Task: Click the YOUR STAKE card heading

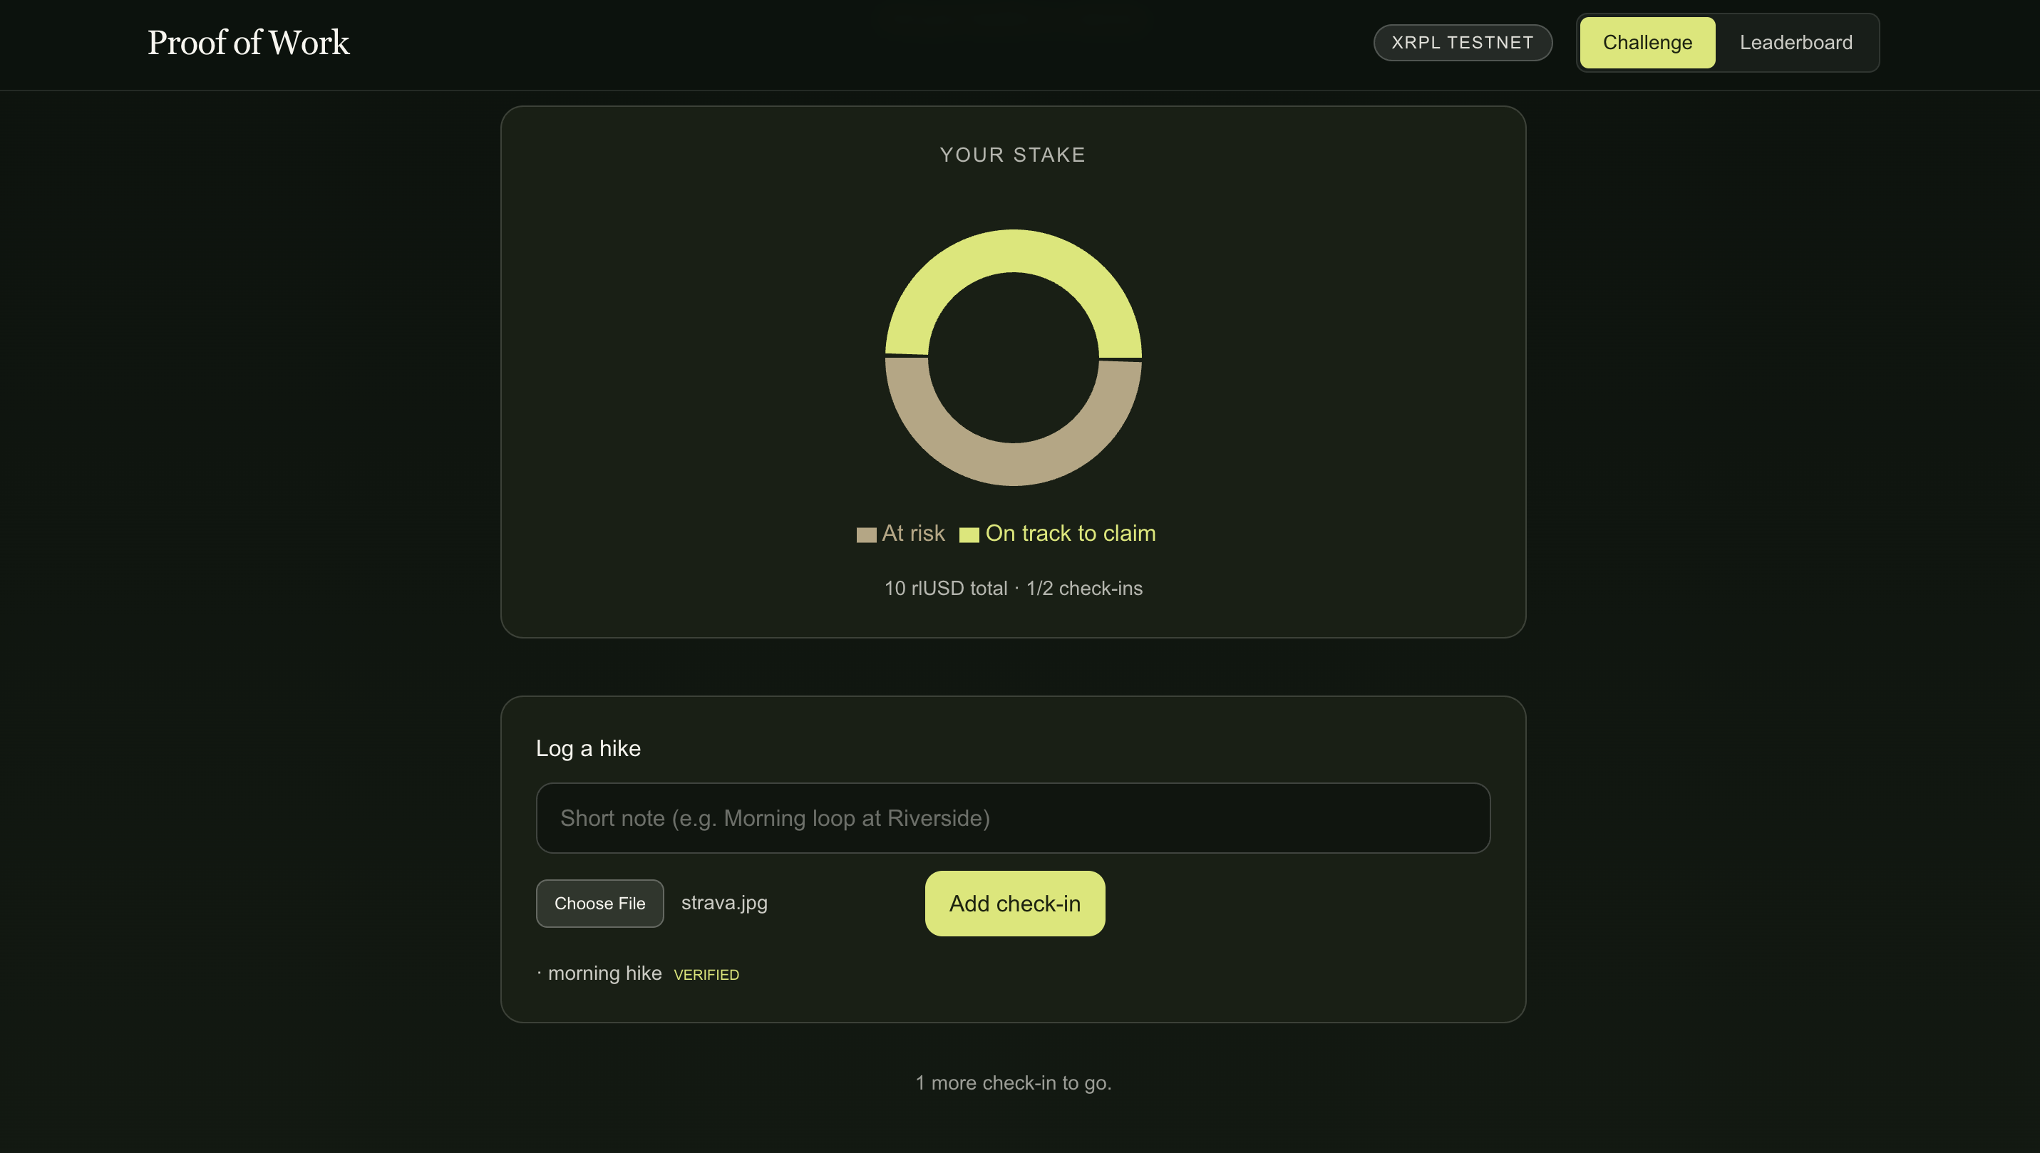Action: pyautogui.click(x=1012, y=155)
